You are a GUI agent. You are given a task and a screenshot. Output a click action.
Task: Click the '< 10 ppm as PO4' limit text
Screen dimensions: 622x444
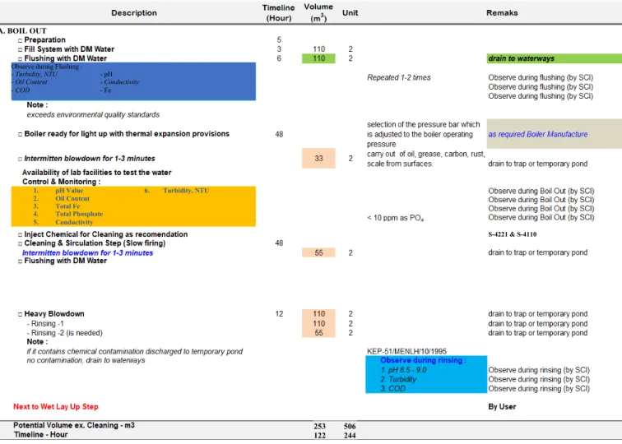tap(395, 218)
